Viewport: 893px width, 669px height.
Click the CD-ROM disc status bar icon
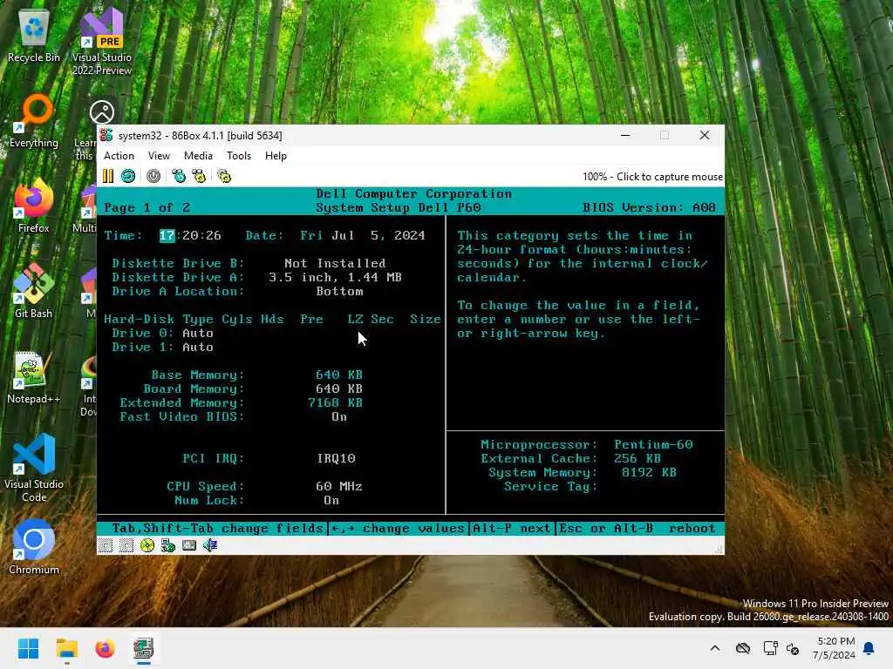point(147,546)
